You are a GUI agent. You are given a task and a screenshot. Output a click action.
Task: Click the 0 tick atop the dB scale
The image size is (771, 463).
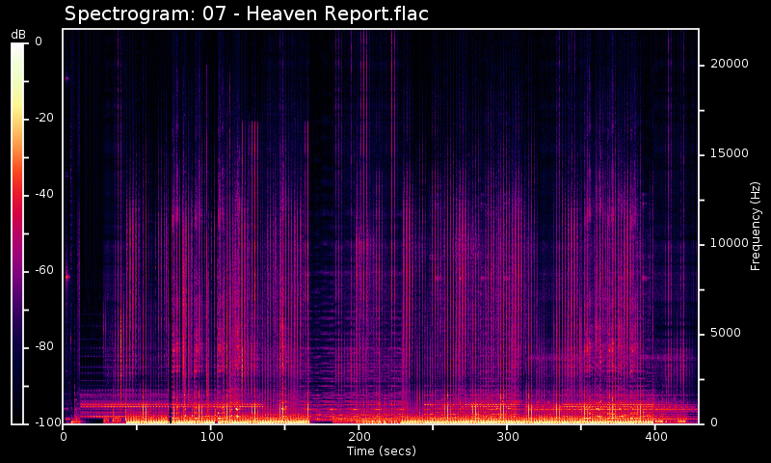38,41
